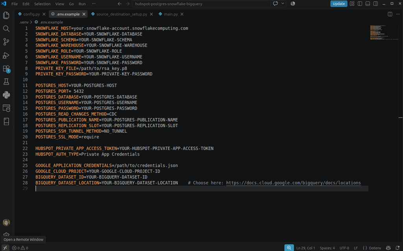
Task: Open the Go menu
Action: tap(71, 4)
